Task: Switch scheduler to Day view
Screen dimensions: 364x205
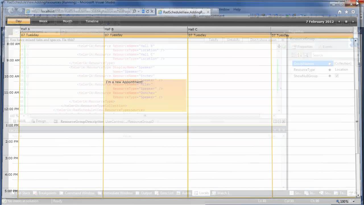Action: click(19, 21)
